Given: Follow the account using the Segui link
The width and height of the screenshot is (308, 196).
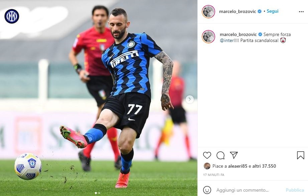Looking at the screenshot, I should click(x=273, y=11).
